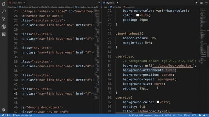Open the Source Control view

pyautogui.click(x=4, y=19)
